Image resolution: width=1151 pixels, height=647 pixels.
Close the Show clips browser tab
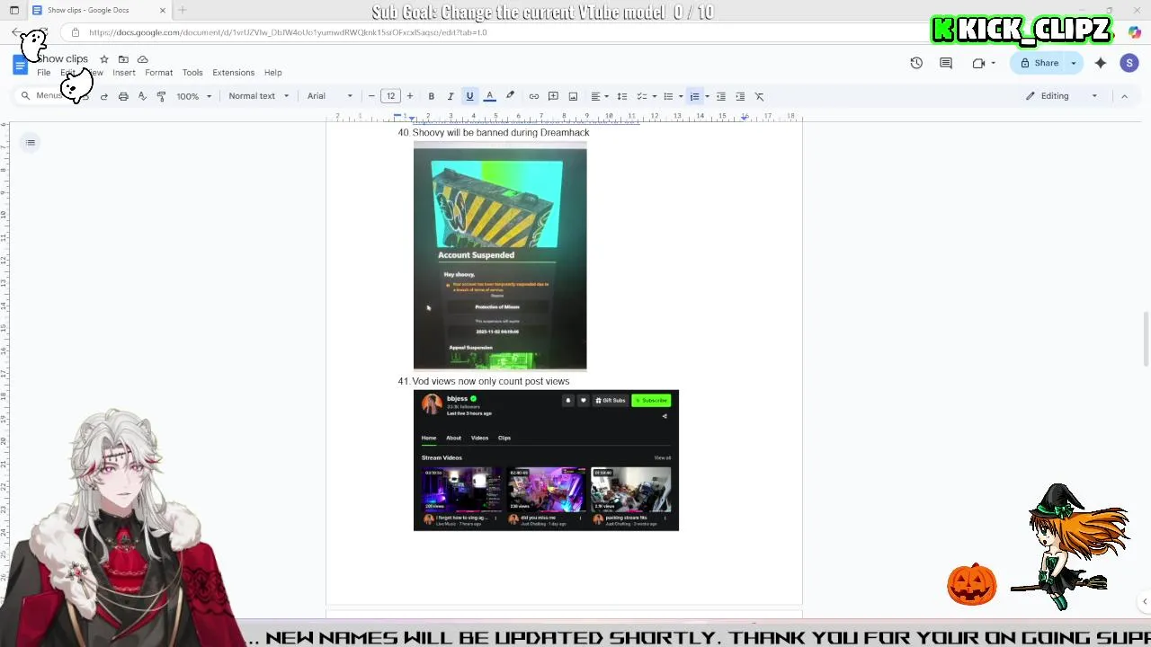pyautogui.click(x=163, y=10)
